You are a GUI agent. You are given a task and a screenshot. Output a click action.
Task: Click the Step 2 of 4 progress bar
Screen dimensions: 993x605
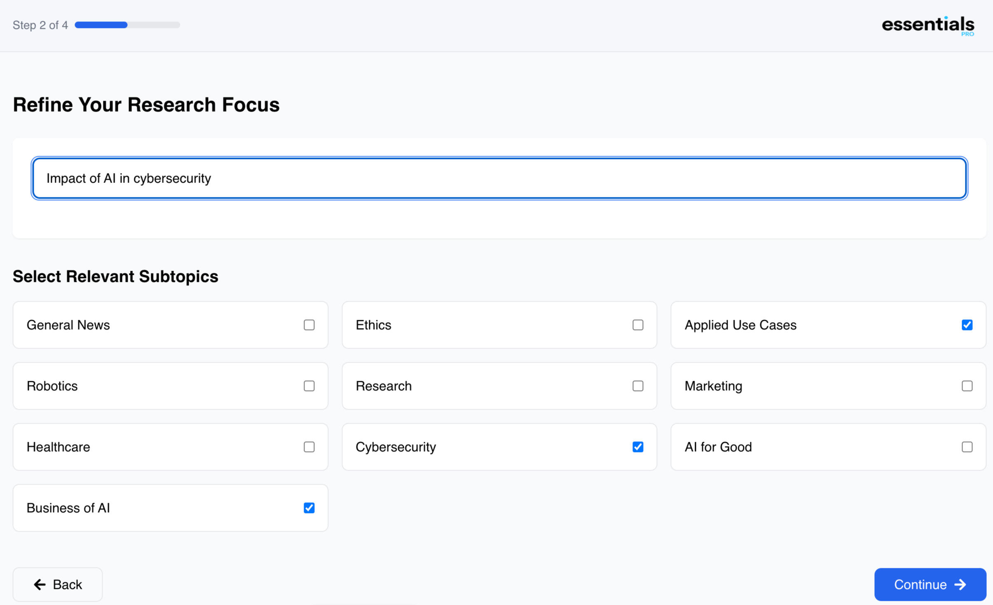[127, 25]
